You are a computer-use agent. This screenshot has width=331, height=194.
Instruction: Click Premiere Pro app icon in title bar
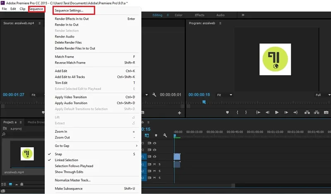pyautogui.click(x=3, y=3)
